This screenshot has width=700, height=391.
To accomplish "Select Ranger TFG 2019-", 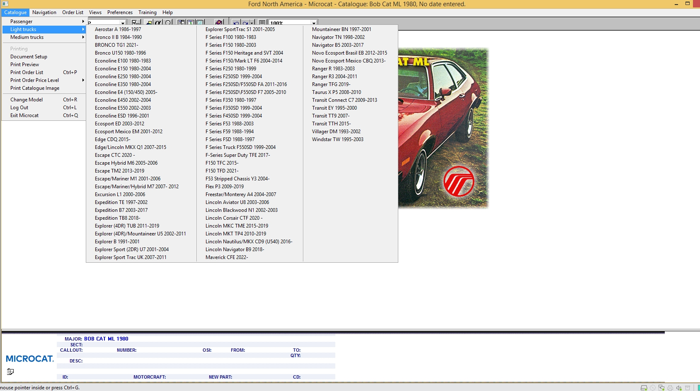I will click(331, 84).
